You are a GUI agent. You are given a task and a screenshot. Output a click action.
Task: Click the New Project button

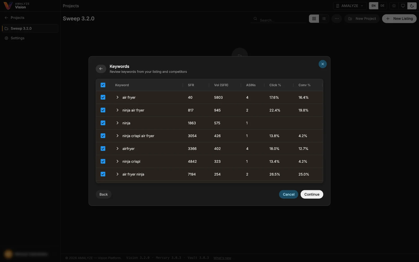(x=362, y=19)
